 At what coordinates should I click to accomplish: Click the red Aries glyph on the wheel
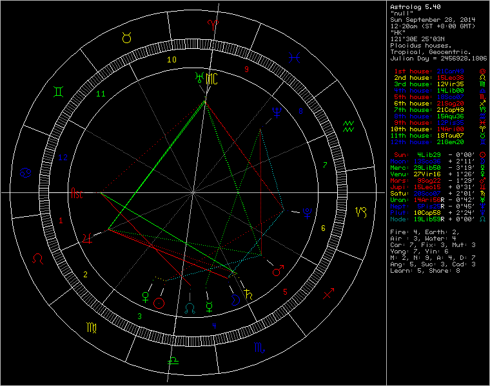213,24
